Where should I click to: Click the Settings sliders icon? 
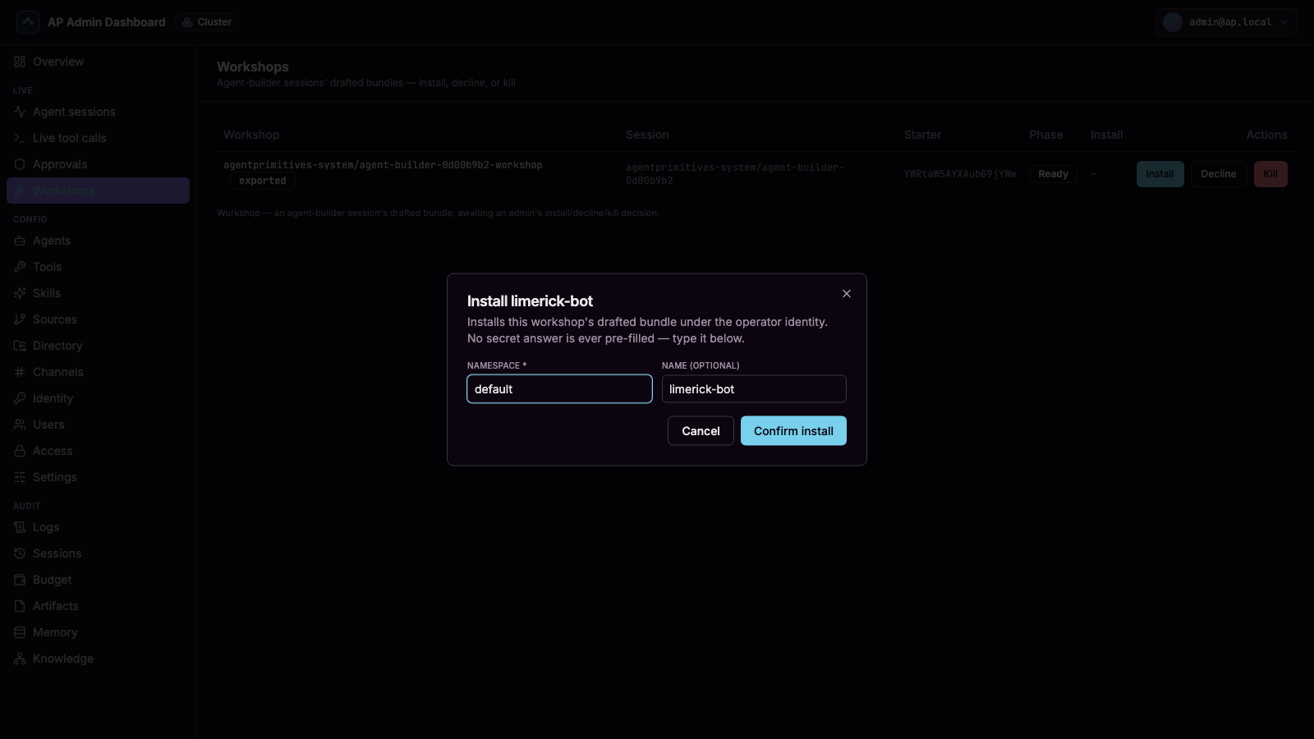pyautogui.click(x=20, y=477)
